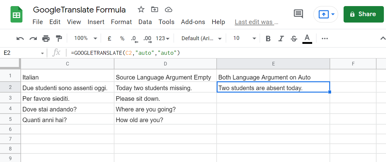Toggle italic formatting
The image size is (386, 162).
coord(281,38)
